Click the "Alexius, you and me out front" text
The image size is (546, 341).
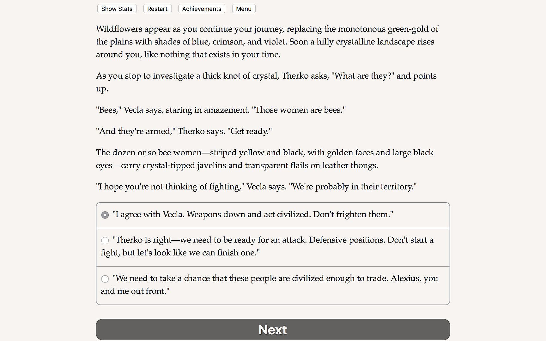(135, 291)
